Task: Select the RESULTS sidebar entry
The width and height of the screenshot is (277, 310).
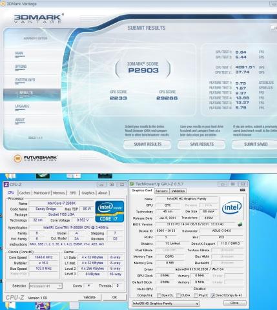Action: pos(32,94)
